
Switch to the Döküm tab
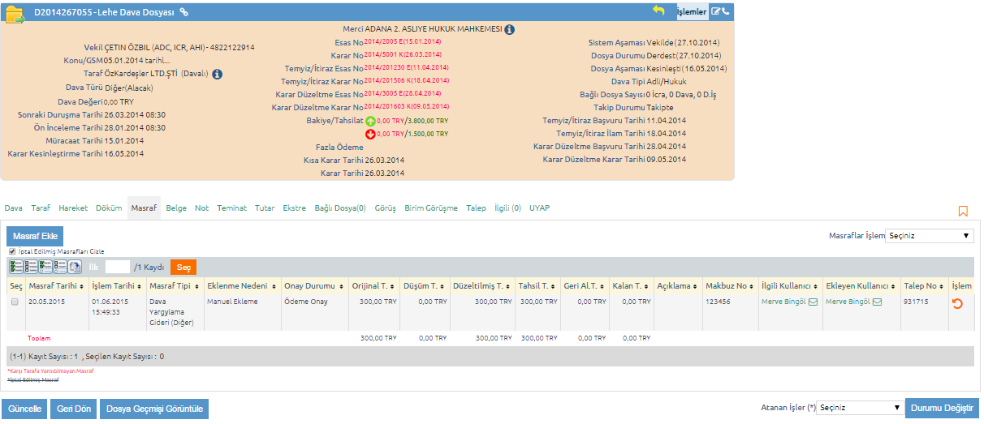pyautogui.click(x=109, y=208)
